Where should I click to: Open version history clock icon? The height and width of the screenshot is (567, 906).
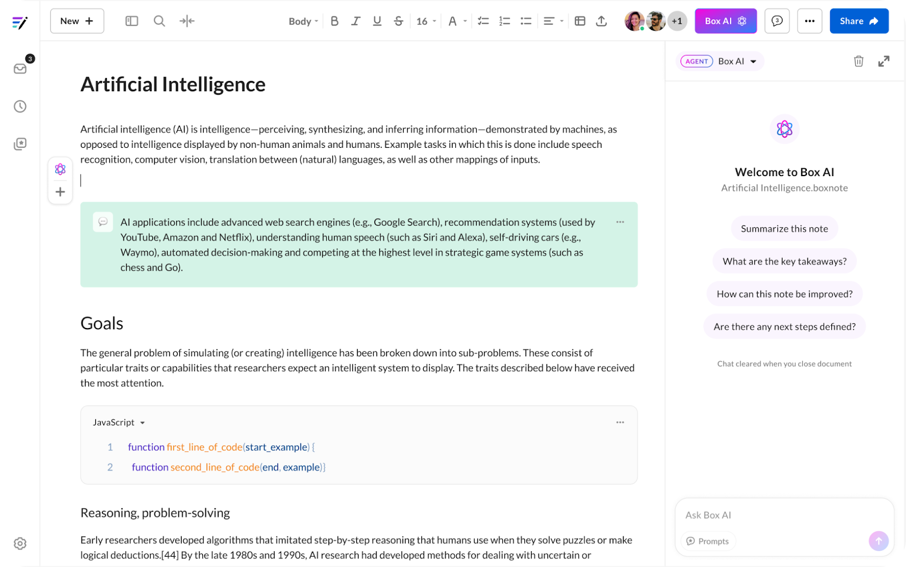(x=20, y=106)
